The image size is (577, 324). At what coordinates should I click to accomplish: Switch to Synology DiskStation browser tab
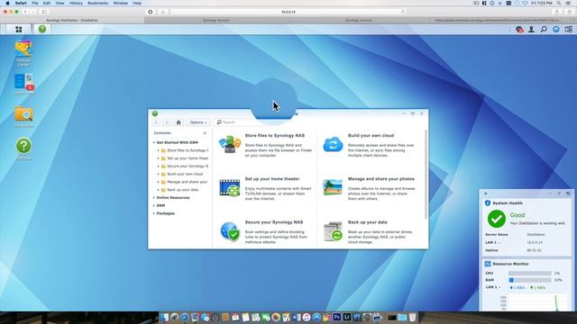(72, 20)
